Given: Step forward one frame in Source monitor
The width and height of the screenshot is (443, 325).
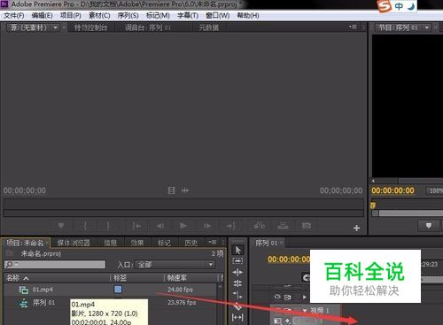Looking at the screenshot, I should [x=207, y=226].
